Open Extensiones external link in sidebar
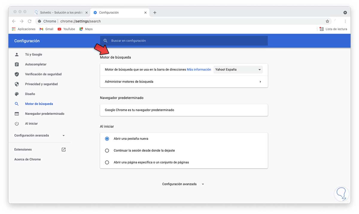This screenshot has width=359, height=214. click(x=63, y=149)
